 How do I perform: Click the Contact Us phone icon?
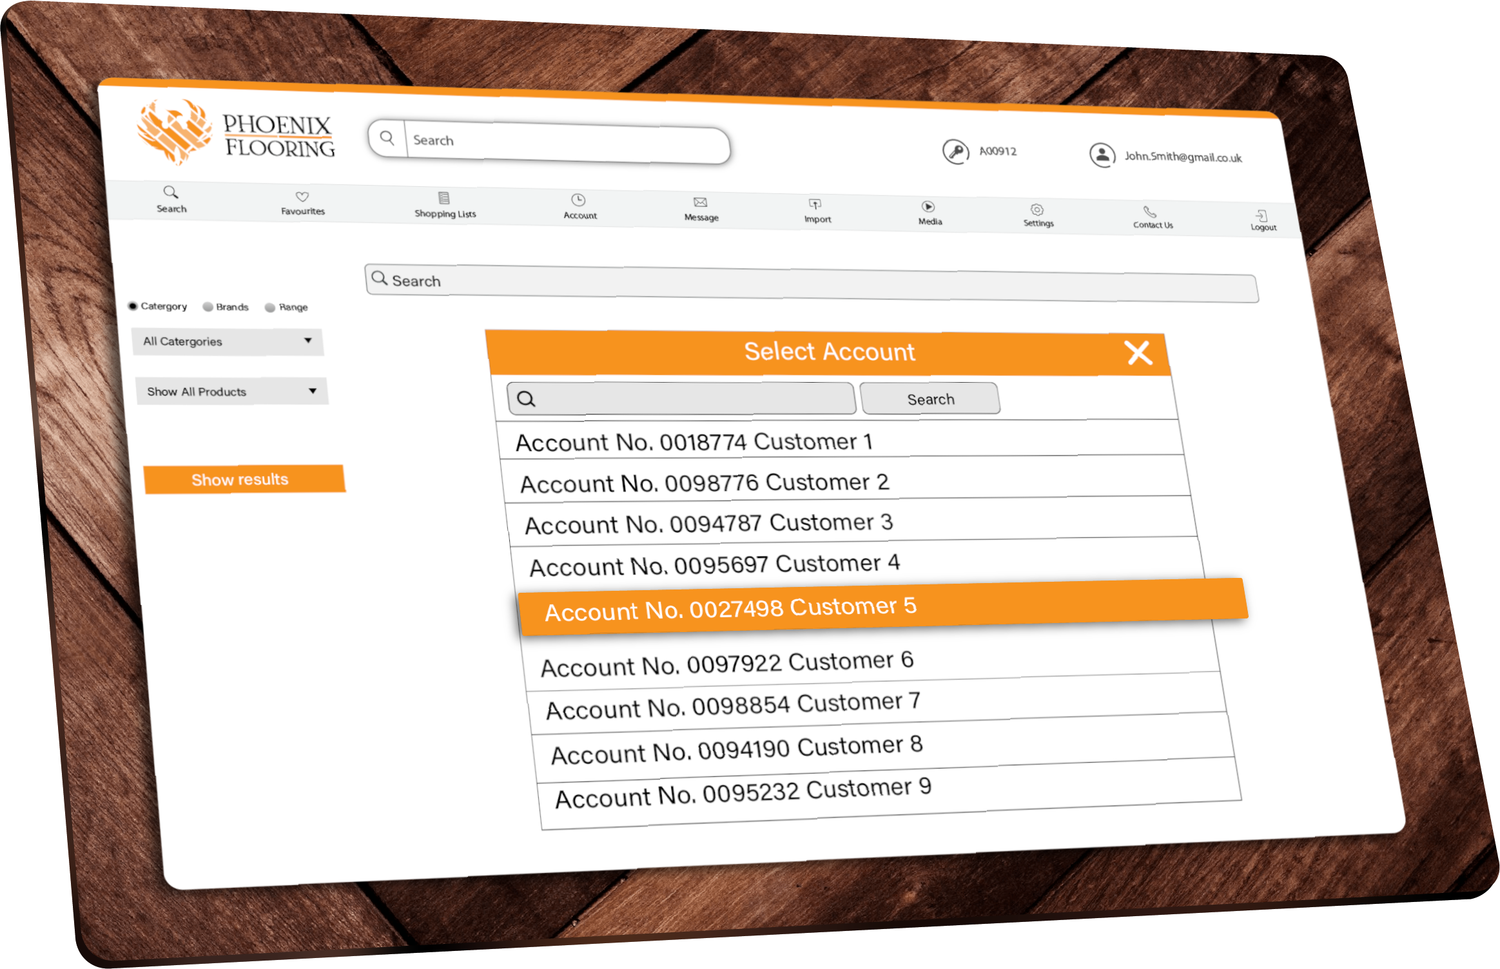pyautogui.click(x=1149, y=212)
